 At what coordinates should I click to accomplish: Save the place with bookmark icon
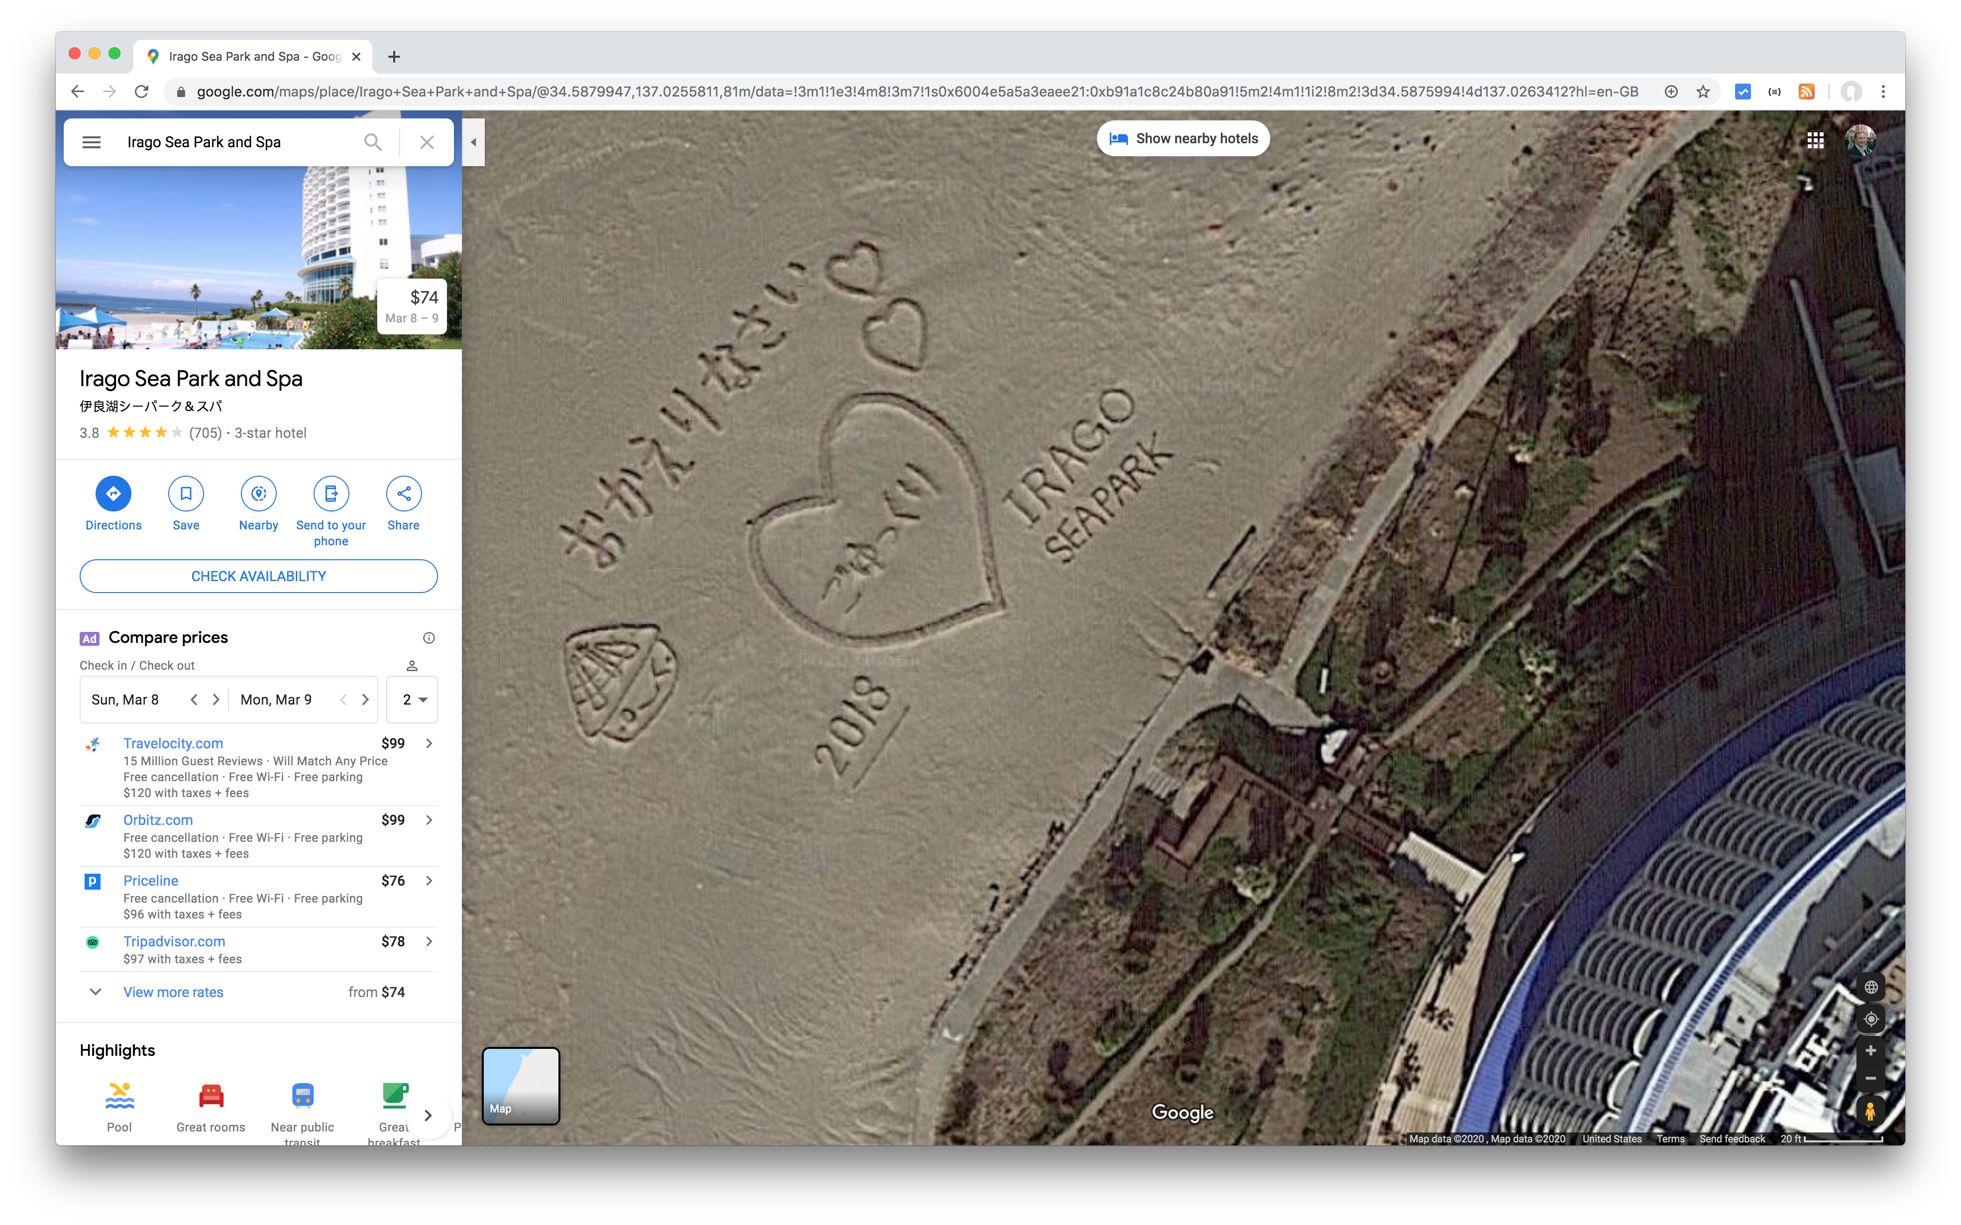[186, 494]
